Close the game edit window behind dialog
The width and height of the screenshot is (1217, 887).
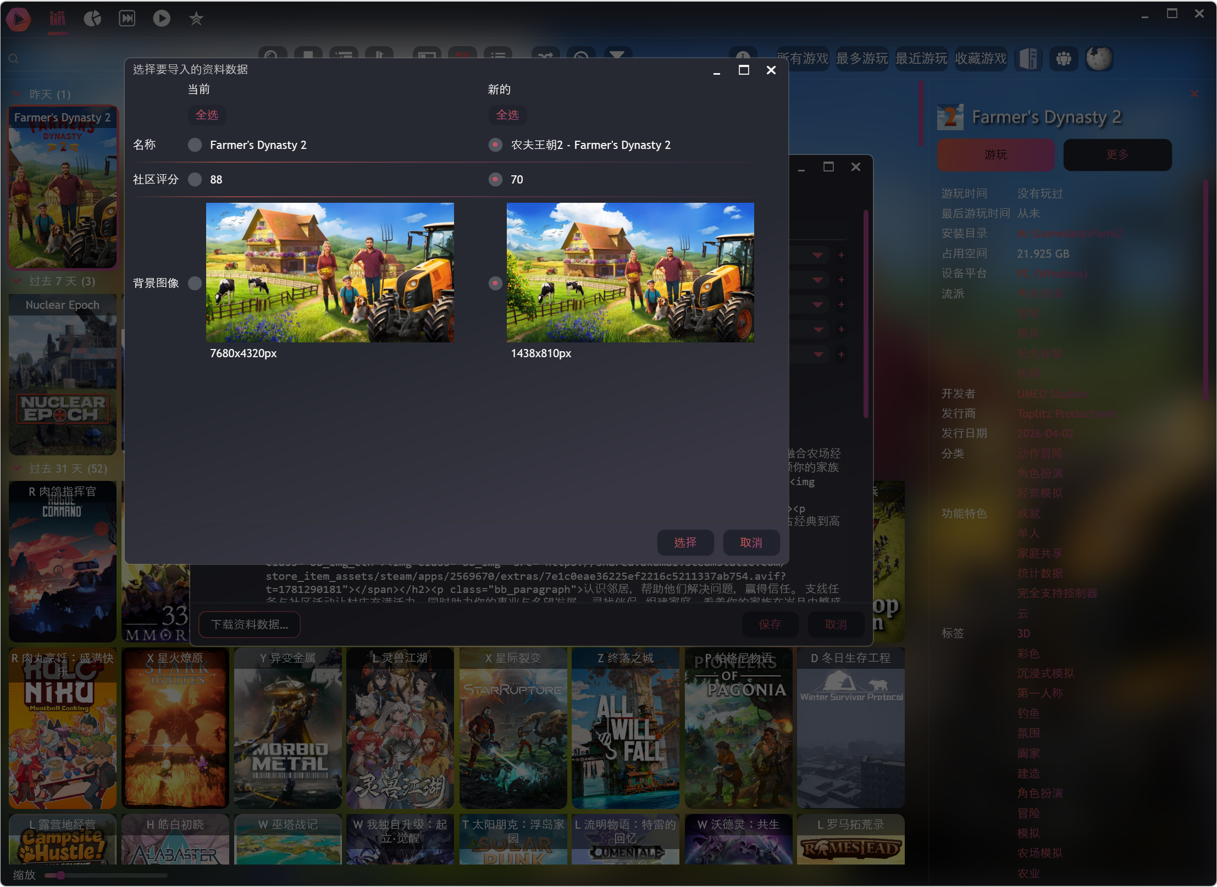[856, 167]
